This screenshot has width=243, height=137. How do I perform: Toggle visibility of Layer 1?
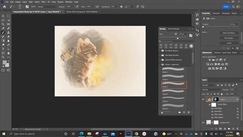203,99
